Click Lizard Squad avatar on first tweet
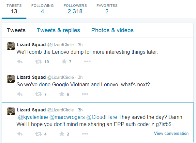 [x=10, y=46]
